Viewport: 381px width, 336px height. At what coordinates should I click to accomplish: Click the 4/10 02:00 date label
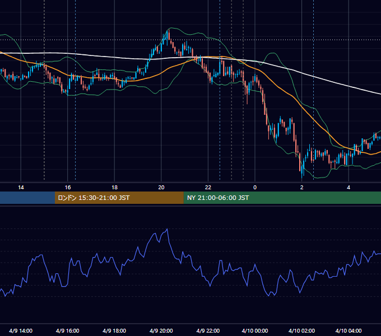(301, 330)
